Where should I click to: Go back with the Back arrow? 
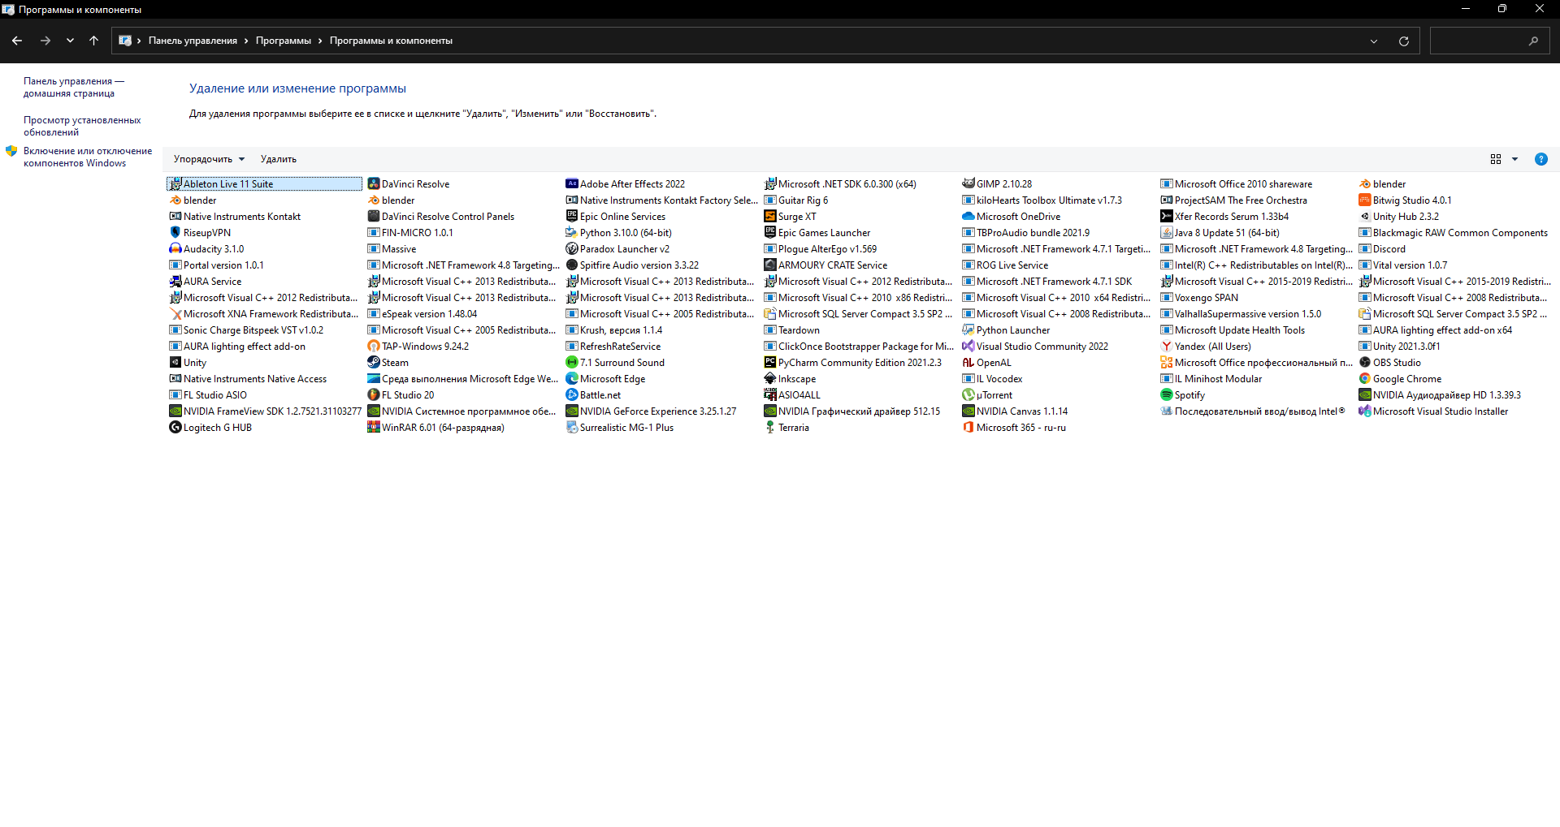point(17,41)
